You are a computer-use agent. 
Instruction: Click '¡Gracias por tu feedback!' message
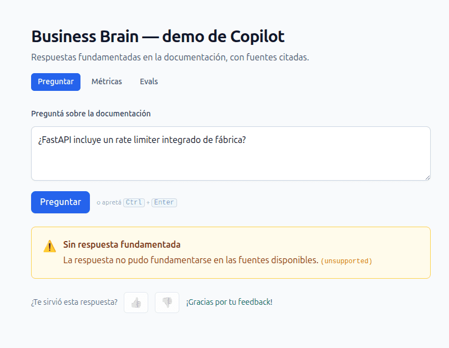point(229,302)
